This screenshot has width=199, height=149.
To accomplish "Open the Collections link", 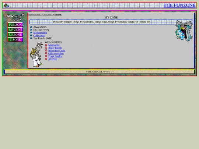I will tap(39, 35).
